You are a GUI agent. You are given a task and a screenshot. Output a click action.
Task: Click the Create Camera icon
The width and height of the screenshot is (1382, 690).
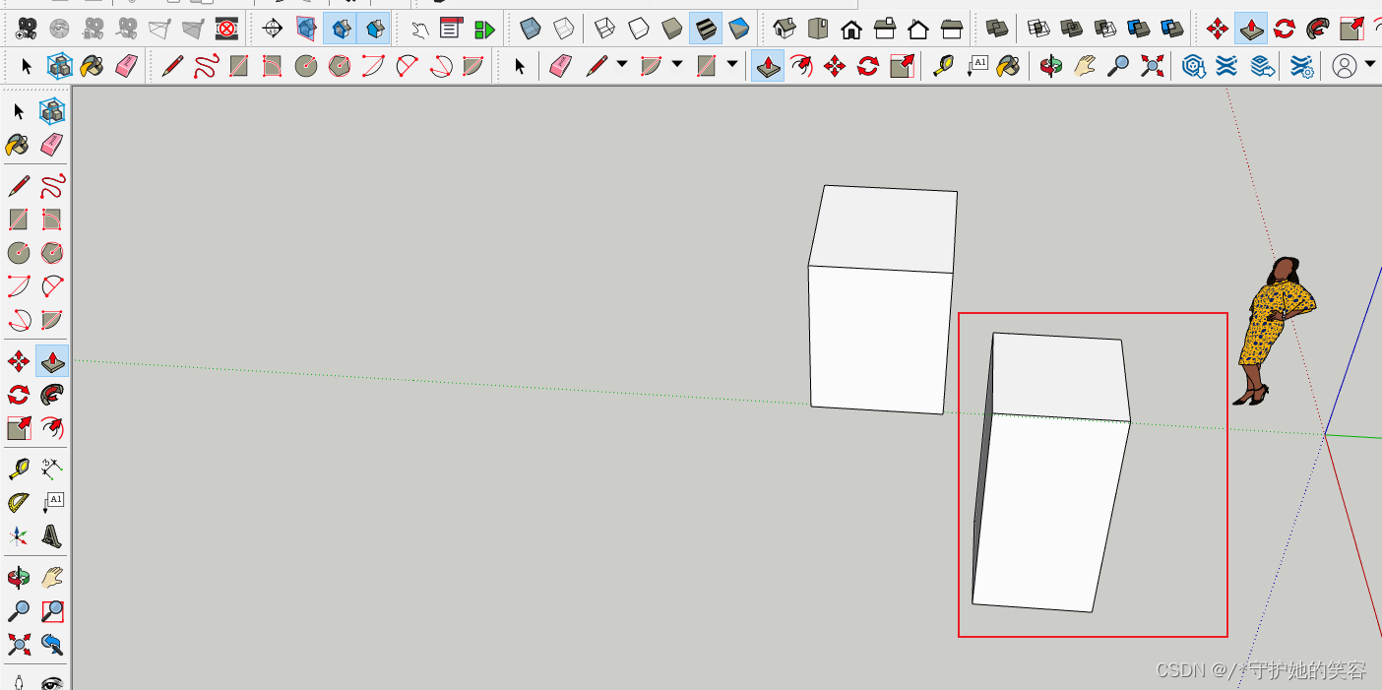28,29
